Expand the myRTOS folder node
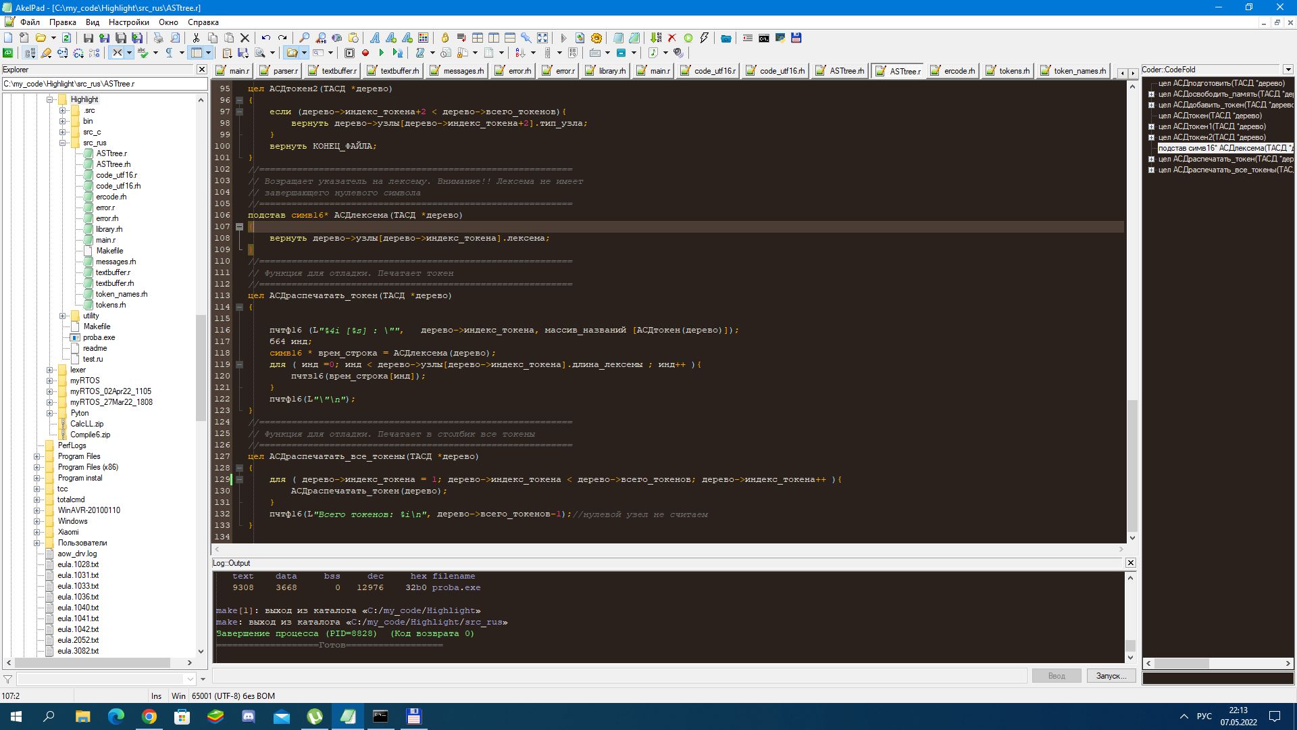This screenshot has width=1297, height=730. pyautogui.click(x=49, y=381)
